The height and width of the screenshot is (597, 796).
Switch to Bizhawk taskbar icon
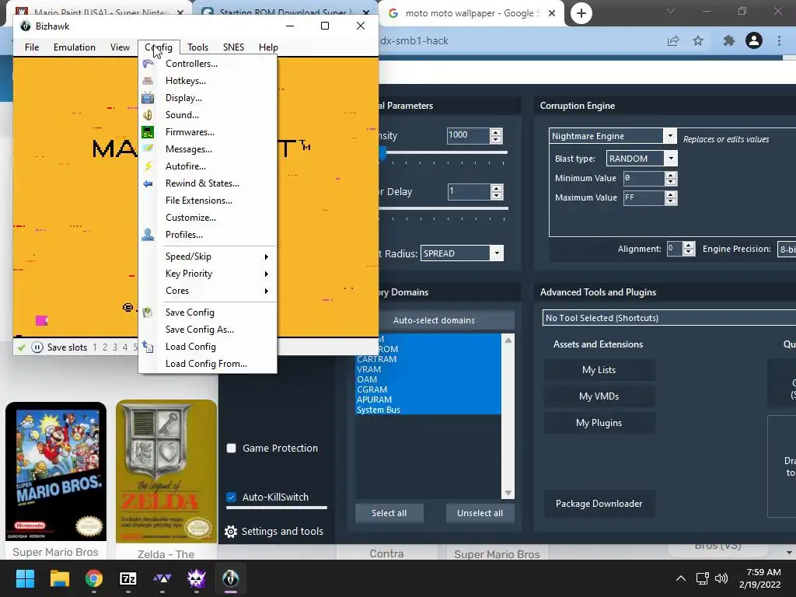(x=230, y=578)
